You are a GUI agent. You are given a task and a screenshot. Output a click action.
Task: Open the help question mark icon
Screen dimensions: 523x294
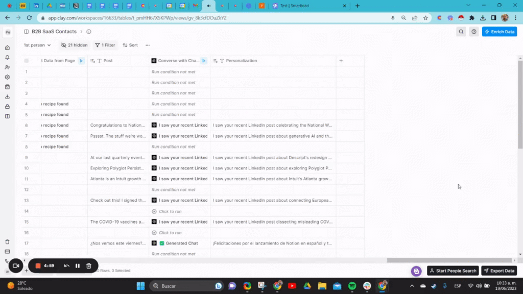point(474,32)
